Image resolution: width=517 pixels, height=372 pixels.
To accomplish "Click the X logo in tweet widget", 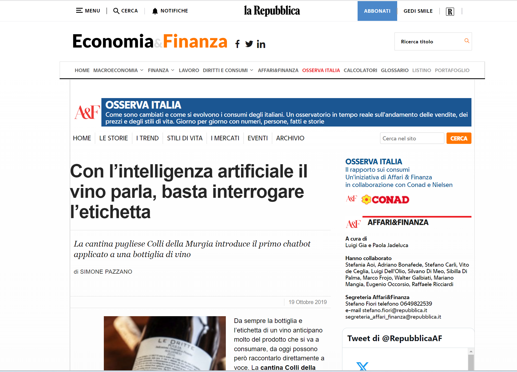I will pos(362,366).
